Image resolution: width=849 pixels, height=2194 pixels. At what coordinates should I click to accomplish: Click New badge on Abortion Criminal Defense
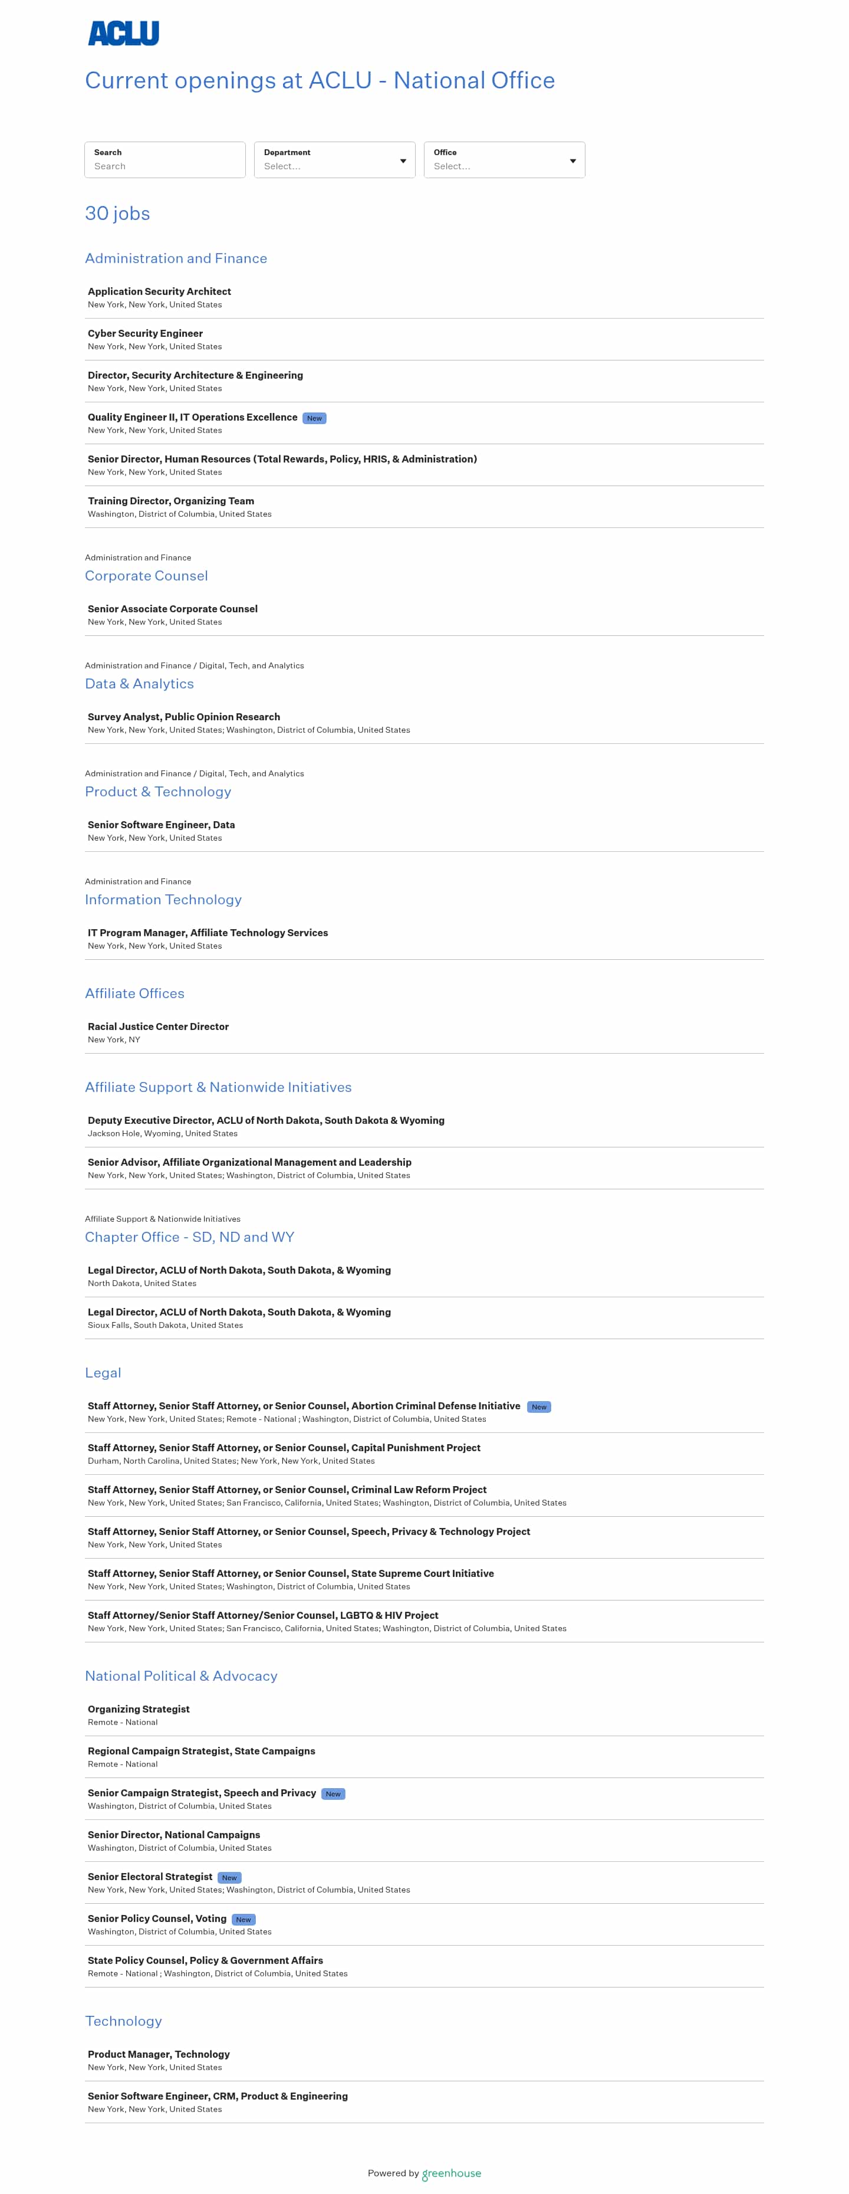(x=539, y=1407)
